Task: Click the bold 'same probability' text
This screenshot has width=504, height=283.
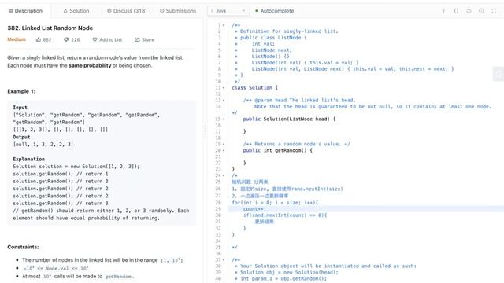Action: click(x=90, y=65)
